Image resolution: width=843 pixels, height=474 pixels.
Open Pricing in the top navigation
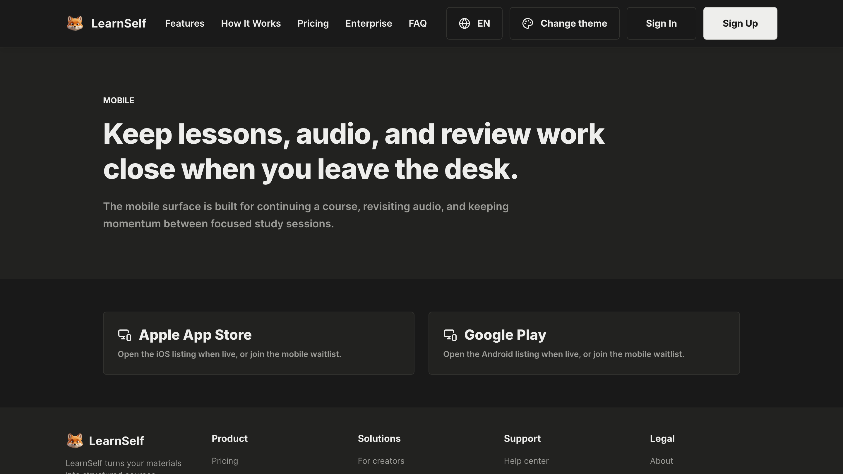(313, 23)
